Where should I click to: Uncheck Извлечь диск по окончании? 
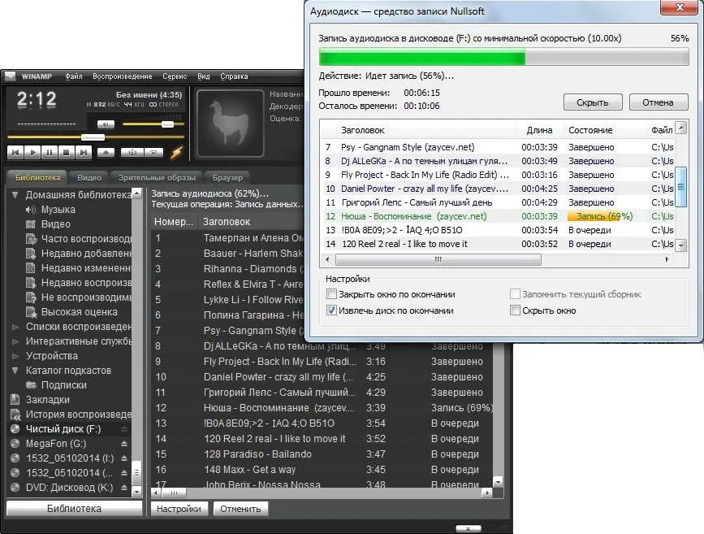click(331, 310)
